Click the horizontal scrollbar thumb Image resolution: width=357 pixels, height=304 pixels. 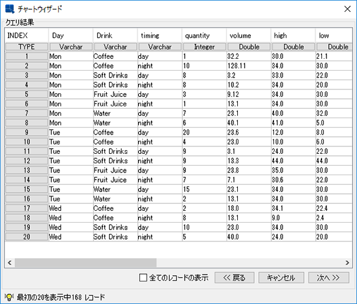coord(86,263)
